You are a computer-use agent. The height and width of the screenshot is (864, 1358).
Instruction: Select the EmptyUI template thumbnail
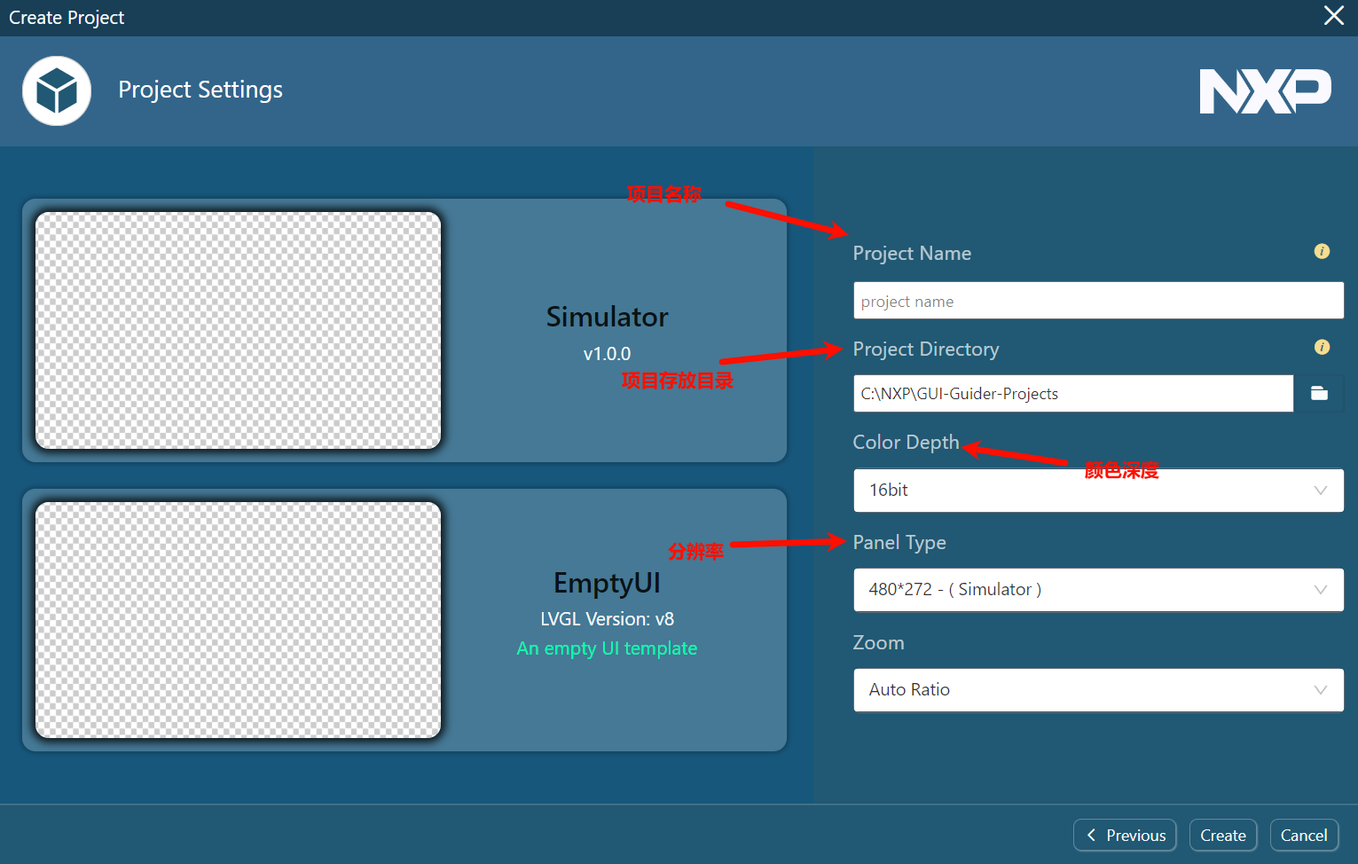tap(238, 620)
